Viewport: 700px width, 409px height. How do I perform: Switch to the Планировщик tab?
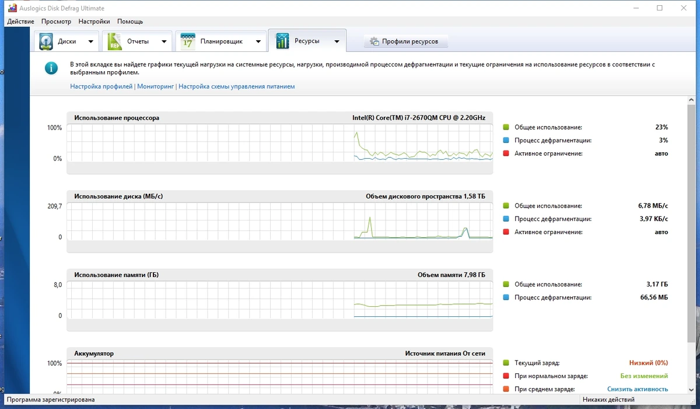tap(220, 41)
